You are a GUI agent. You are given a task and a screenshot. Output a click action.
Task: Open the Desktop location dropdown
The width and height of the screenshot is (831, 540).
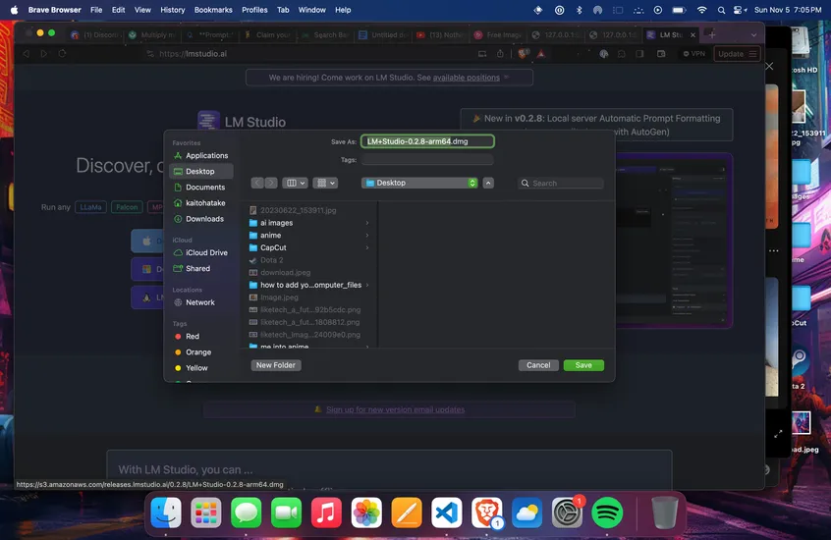click(419, 183)
